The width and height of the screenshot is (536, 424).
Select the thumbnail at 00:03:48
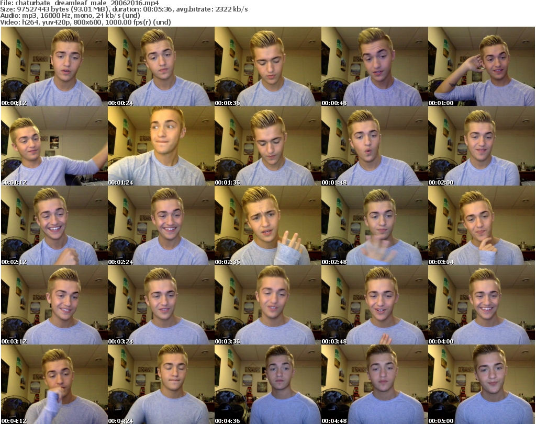(374, 305)
